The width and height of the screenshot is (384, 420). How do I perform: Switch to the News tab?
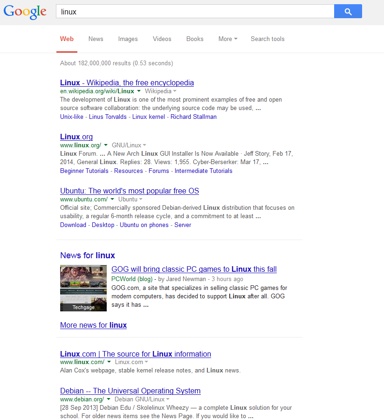(96, 39)
